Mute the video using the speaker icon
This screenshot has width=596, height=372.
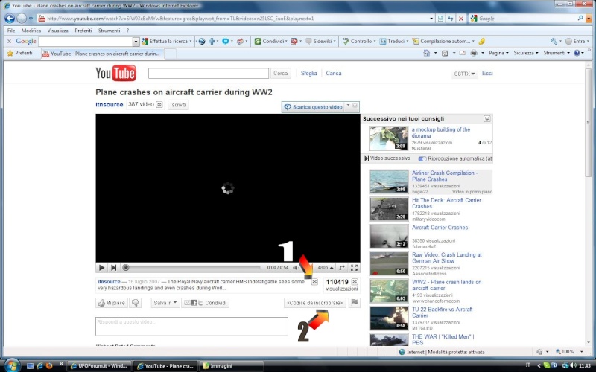pyautogui.click(x=295, y=268)
